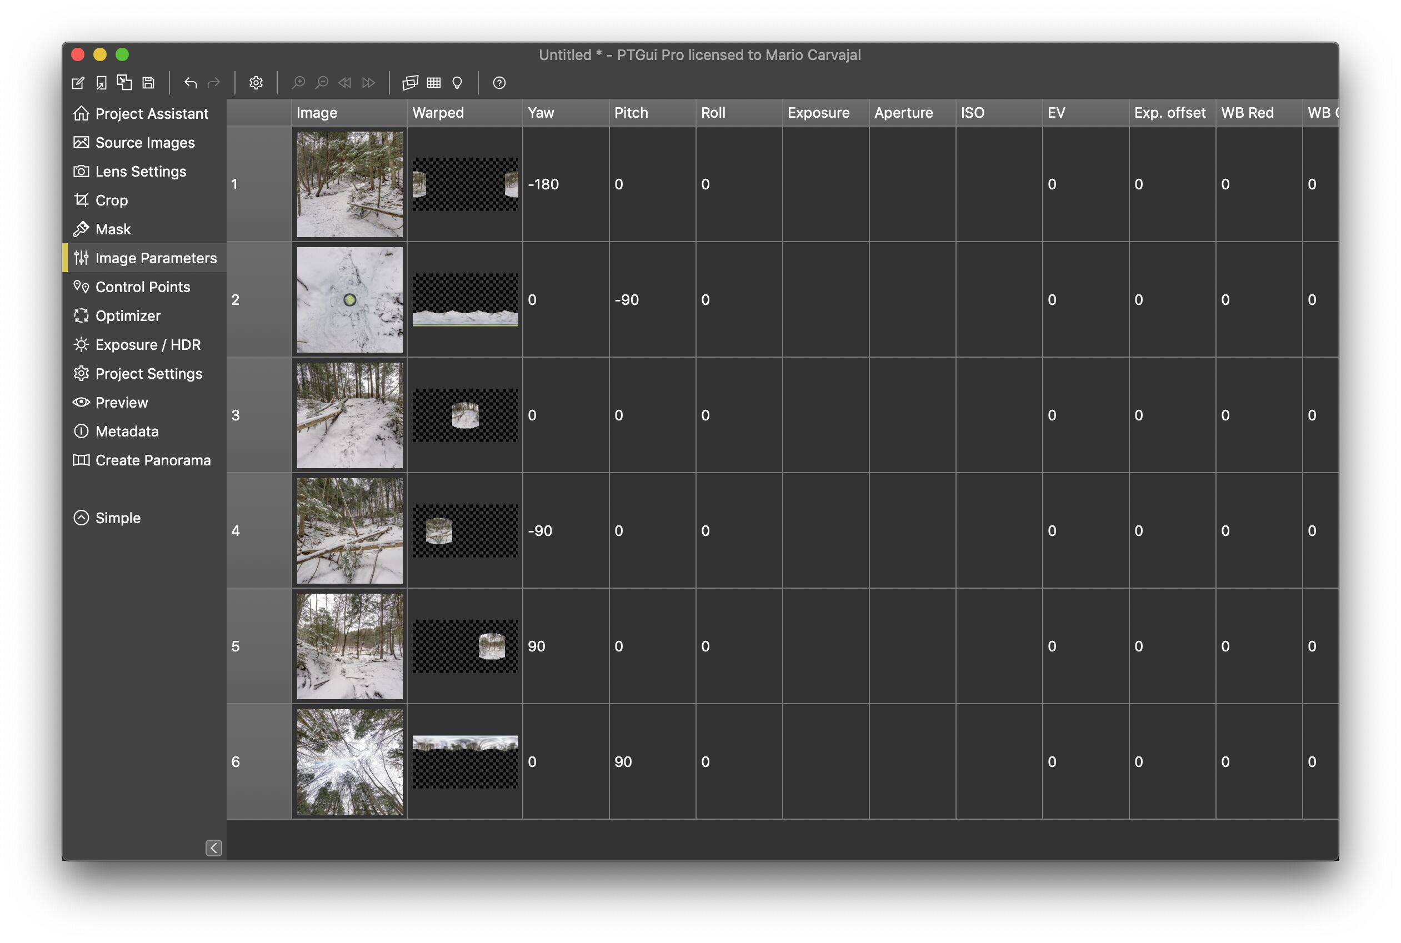Click the Apply Template toolbar icon
The image size is (1401, 943).
(124, 82)
